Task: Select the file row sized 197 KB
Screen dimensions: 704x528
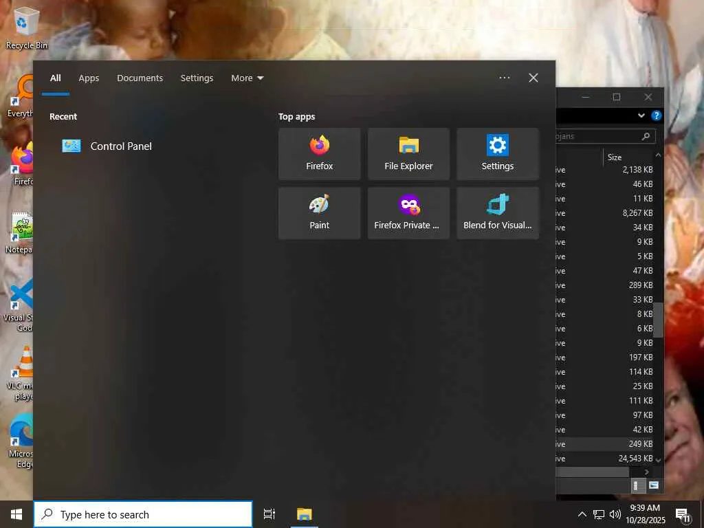Action: (605, 357)
